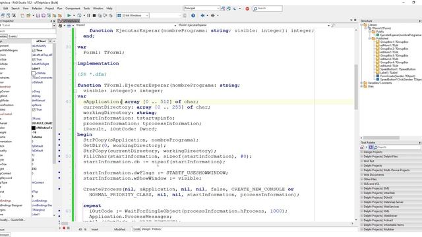Click the View Form toolbar icon
422x237 pixels.
coord(9,16)
